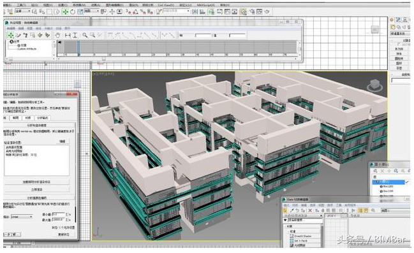Click the edit button in analysis dialog
414x253 pixels.
point(63,141)
